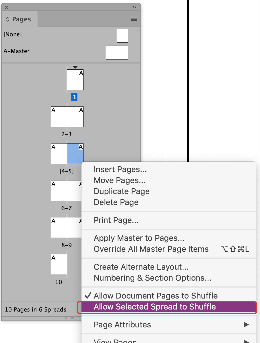Open the Pages panel flyout menu

(x=134, y=19)
